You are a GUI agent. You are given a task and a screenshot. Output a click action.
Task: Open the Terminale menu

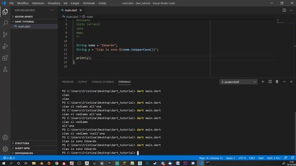click(x=89, y=3)
